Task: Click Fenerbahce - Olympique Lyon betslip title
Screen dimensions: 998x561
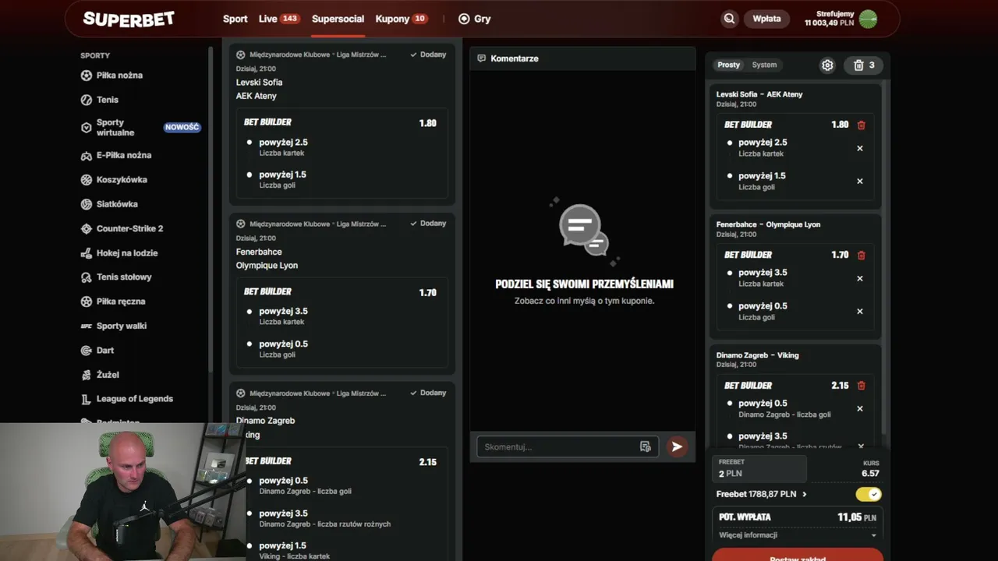Action: 768,224
